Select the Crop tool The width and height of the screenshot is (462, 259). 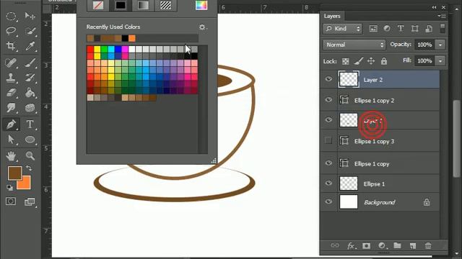(x=11, y=46)
